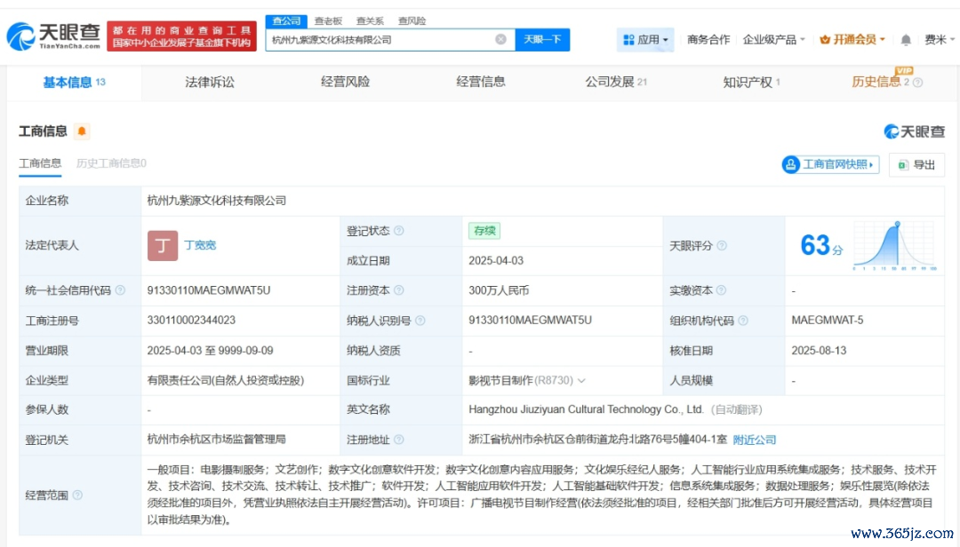Click the 63分 score value
This screenshot has width=960, height=547.
tap(821, 246)
